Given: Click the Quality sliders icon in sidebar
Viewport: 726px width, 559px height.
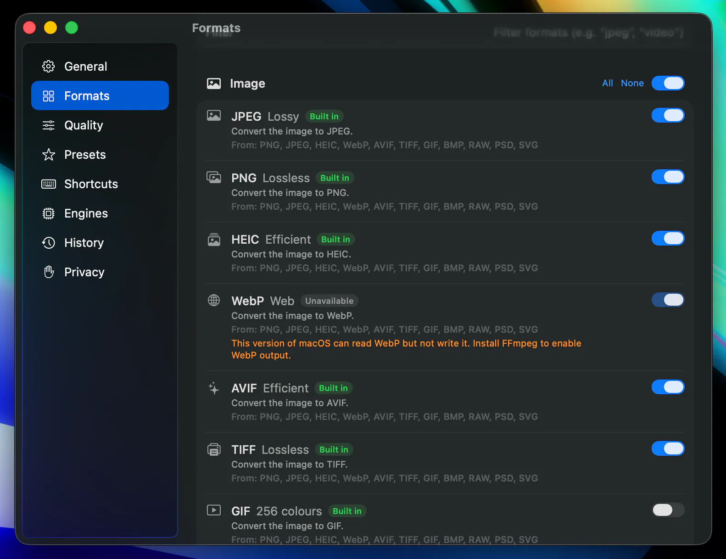Looking at the screenshot, I should (x=49, y=125).
